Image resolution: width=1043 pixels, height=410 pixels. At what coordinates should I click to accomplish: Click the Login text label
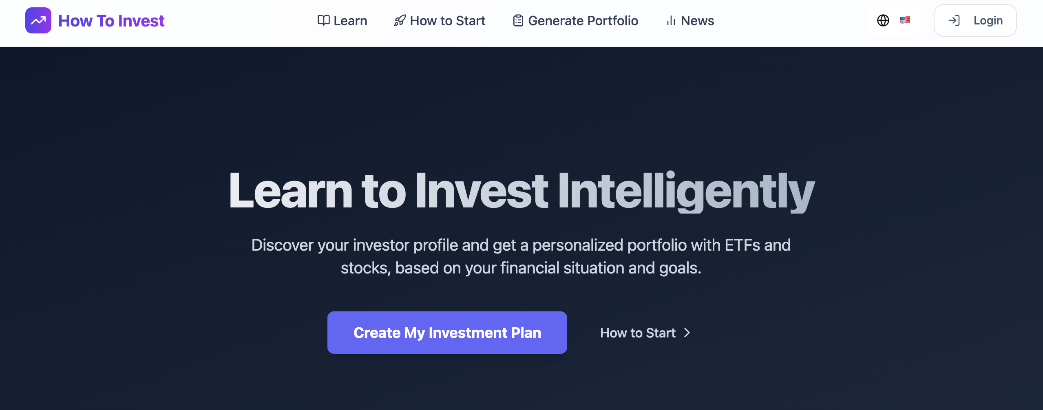(988, 20)
